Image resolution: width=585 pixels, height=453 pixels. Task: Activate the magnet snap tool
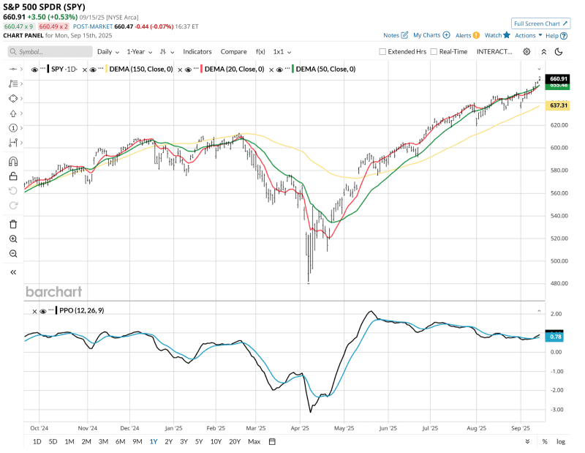point(13,162)
